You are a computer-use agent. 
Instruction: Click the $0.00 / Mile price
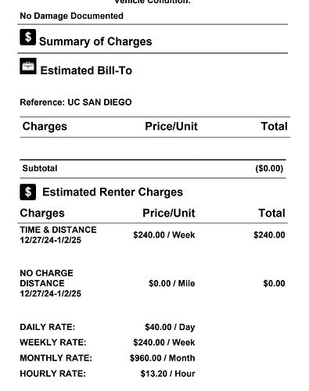coord(172,283)
